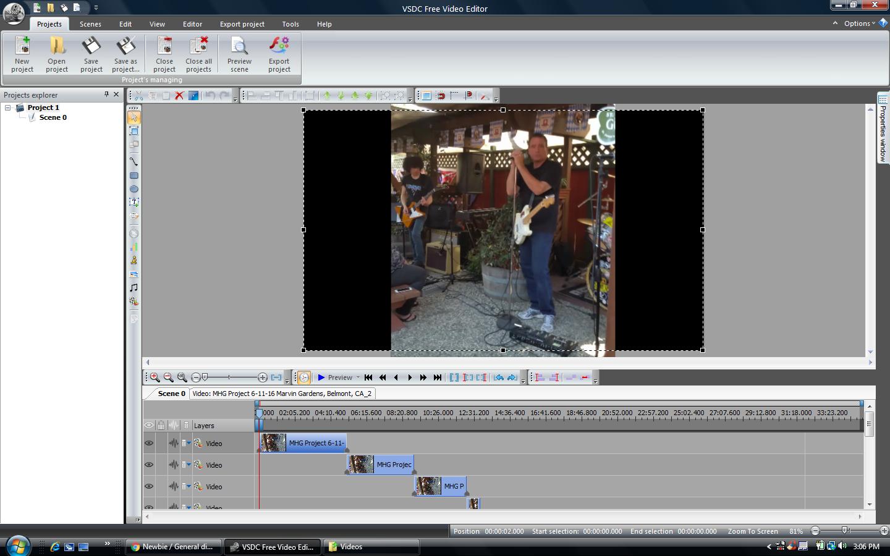This screenshot has width=890, height=556.
Task: Click the timeline zoom in magnifier
Action: tap(155, 377)
